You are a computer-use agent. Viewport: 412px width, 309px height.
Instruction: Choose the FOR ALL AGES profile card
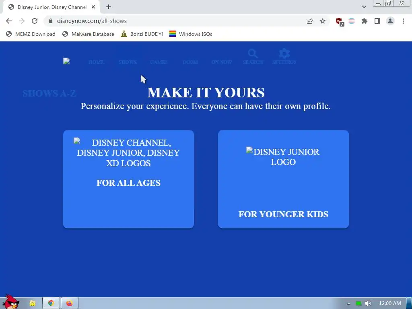pos(128,179)
